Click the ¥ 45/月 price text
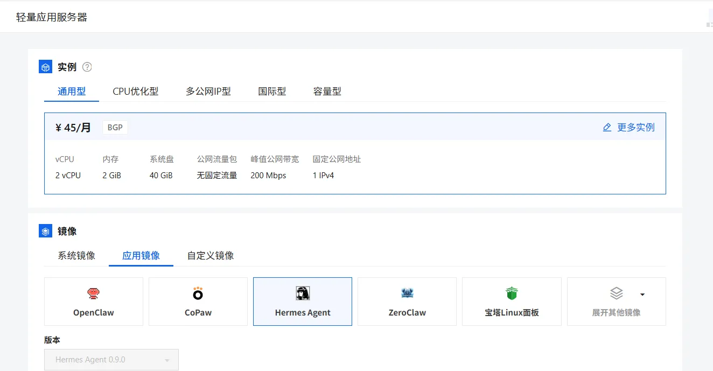Image resolution: width=713 pixels, height=371 pixels. click(x=73, y=128)
